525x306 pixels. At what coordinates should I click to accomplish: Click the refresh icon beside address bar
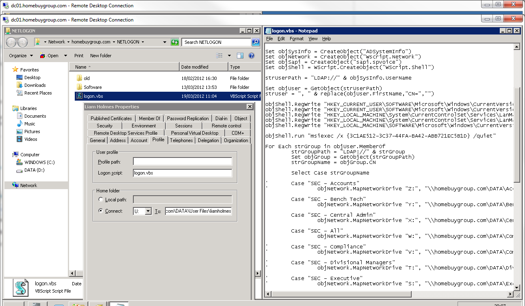click(175, 42)
